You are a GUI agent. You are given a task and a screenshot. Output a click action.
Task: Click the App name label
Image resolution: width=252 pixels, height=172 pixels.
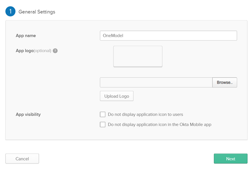click(x=26, y=36)
